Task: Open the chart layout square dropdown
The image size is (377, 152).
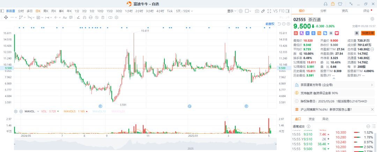Action: point(248,11)
